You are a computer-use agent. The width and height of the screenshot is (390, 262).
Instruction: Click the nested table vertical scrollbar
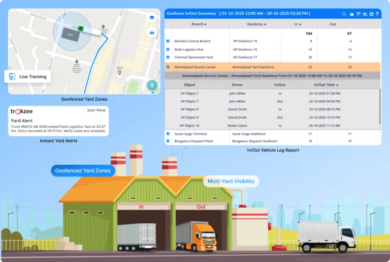coord(379,109)
